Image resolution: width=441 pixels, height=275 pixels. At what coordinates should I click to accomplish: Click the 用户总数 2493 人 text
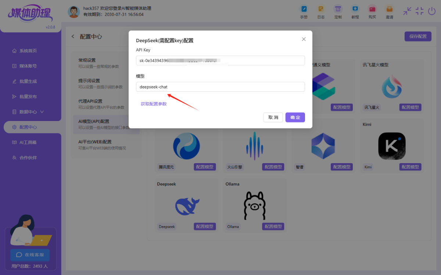(29, 266)
